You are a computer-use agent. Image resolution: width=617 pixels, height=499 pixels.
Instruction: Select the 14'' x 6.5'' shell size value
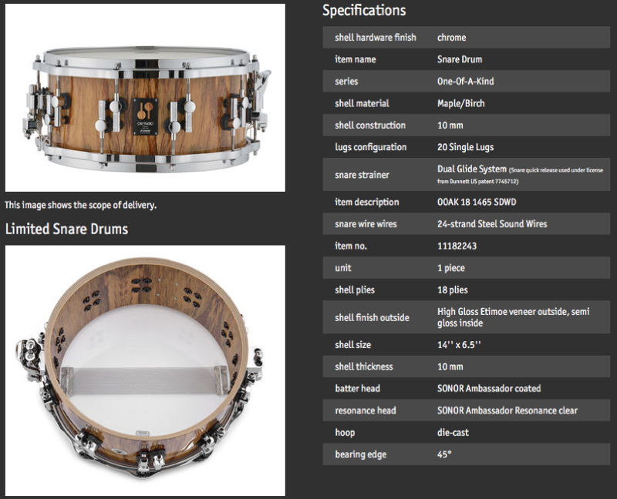[x=459, y=344]
